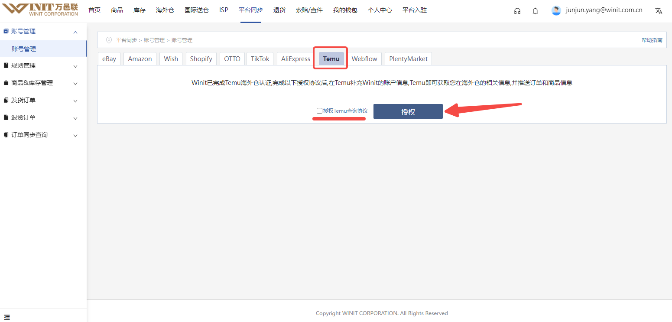
Task: Click the 退货订单 sidebar label
Action: pos(23,117)
